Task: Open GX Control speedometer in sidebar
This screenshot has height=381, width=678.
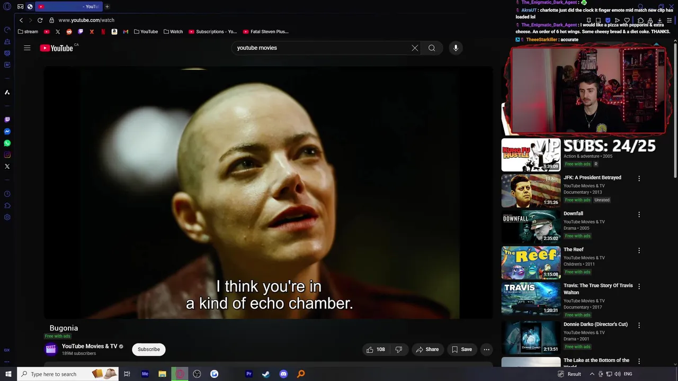Action: [7, 30]
